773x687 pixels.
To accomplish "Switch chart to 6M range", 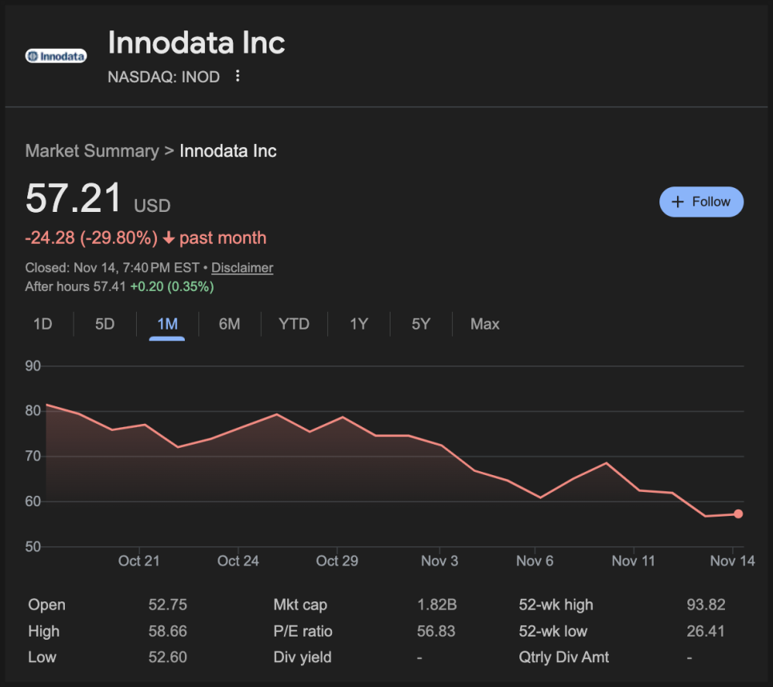I will [230, 324].
